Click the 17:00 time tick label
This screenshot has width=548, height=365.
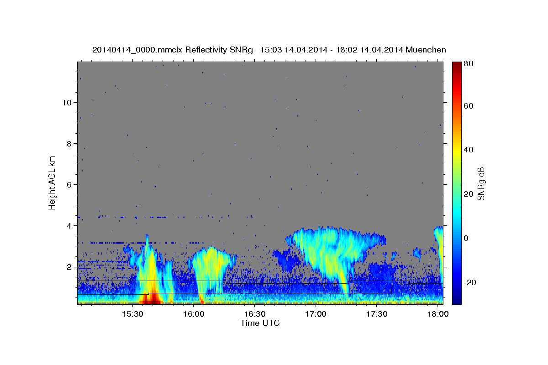[316, 314]
